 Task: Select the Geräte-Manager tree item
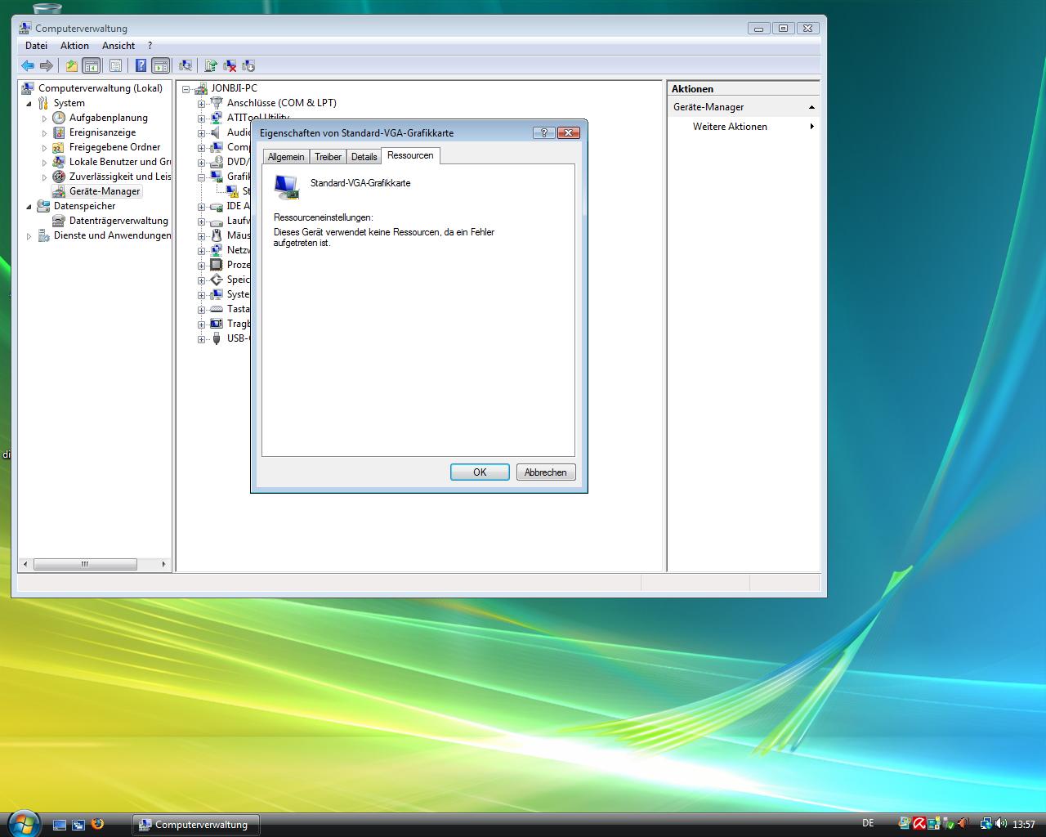pos(105,191)
